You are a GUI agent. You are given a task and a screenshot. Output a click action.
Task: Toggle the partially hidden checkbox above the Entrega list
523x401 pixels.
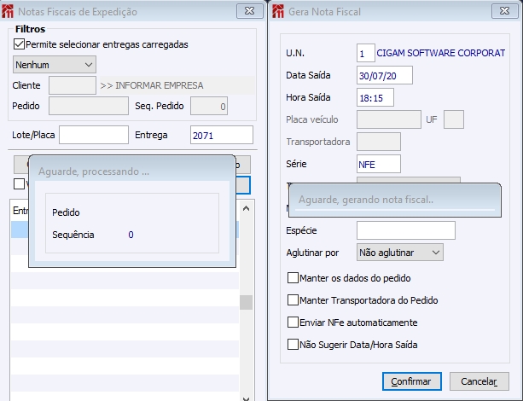pyautogui.click(x=19, y=183)
